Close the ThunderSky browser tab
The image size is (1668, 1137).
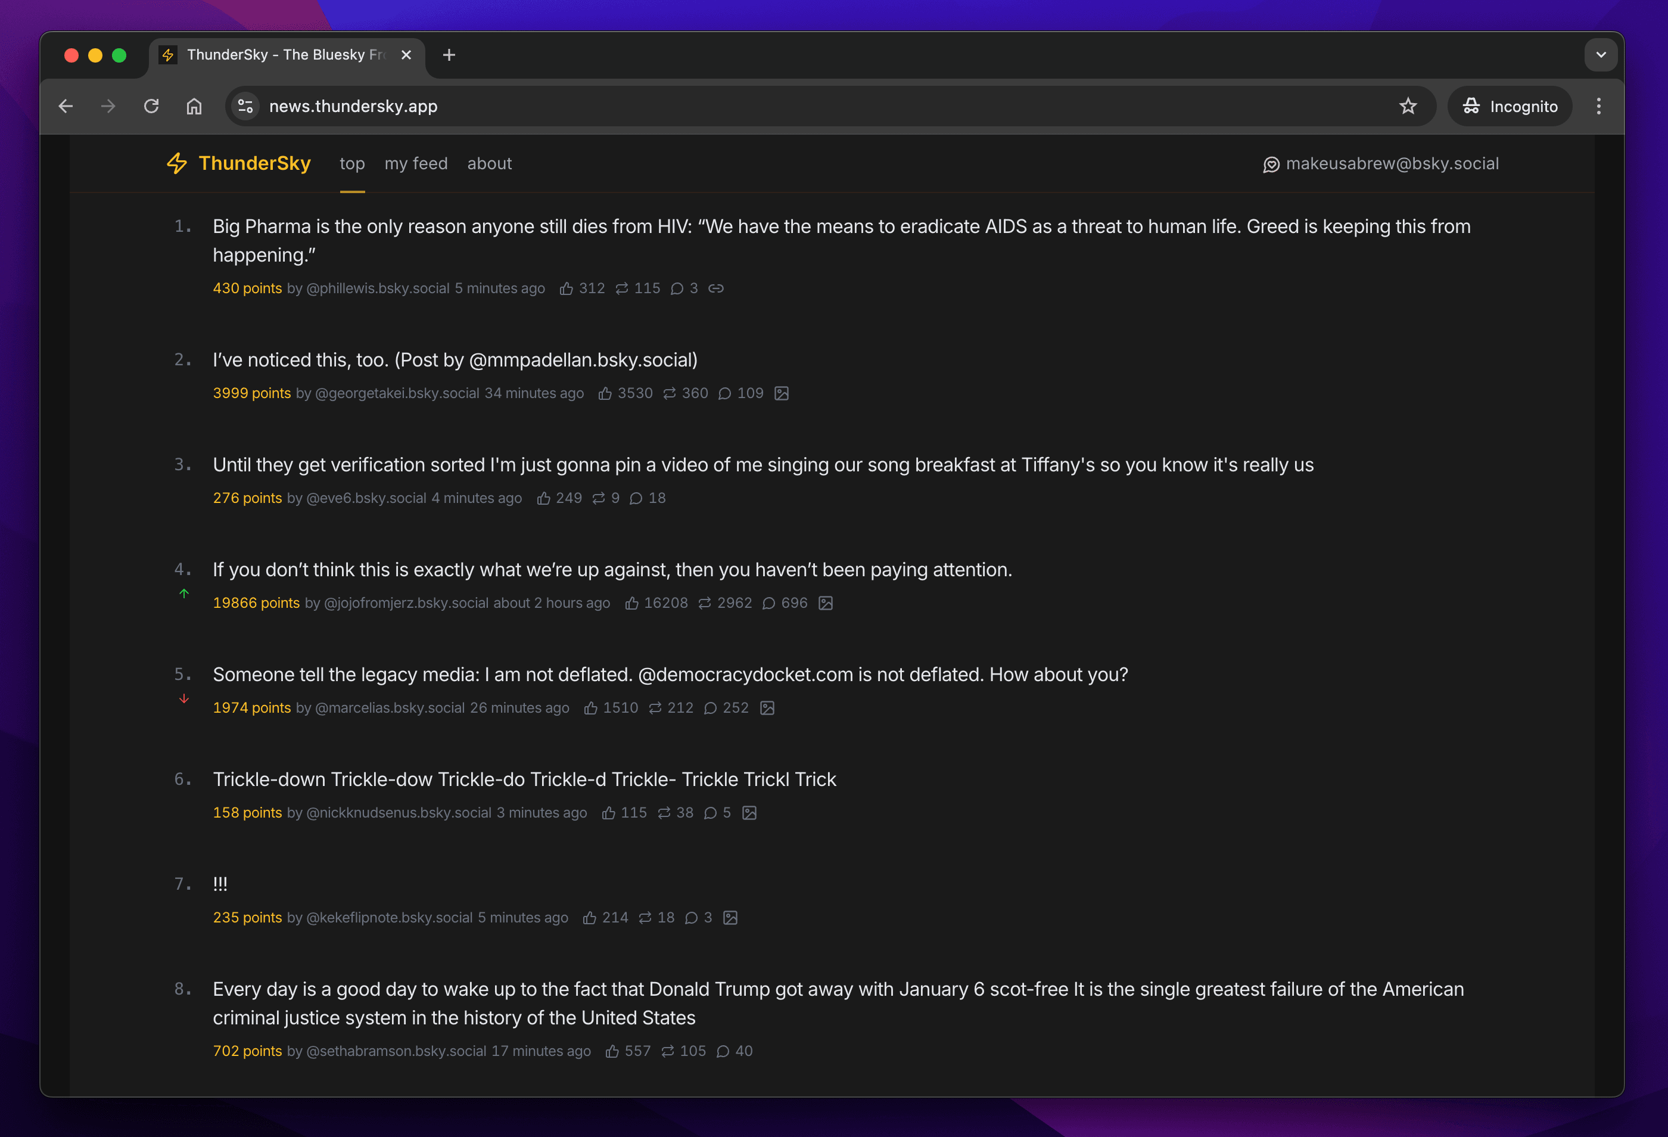406,55
